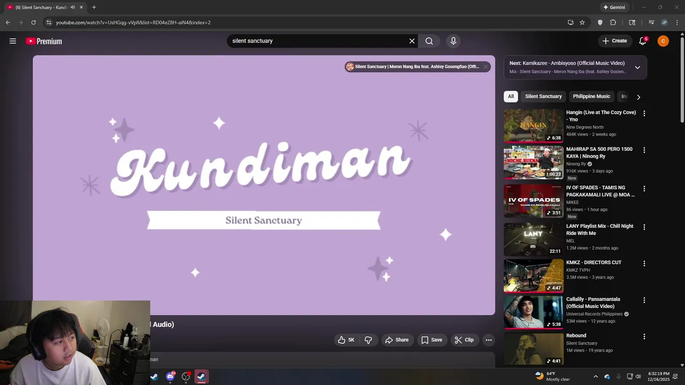Screen dimensions: 685x385
Task: Open options for KMKZ - DIRECTORS CUT
Action: pos(644,264)
